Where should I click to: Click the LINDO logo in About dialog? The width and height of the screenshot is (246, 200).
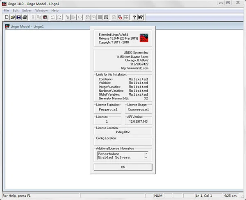click(144, 38)
